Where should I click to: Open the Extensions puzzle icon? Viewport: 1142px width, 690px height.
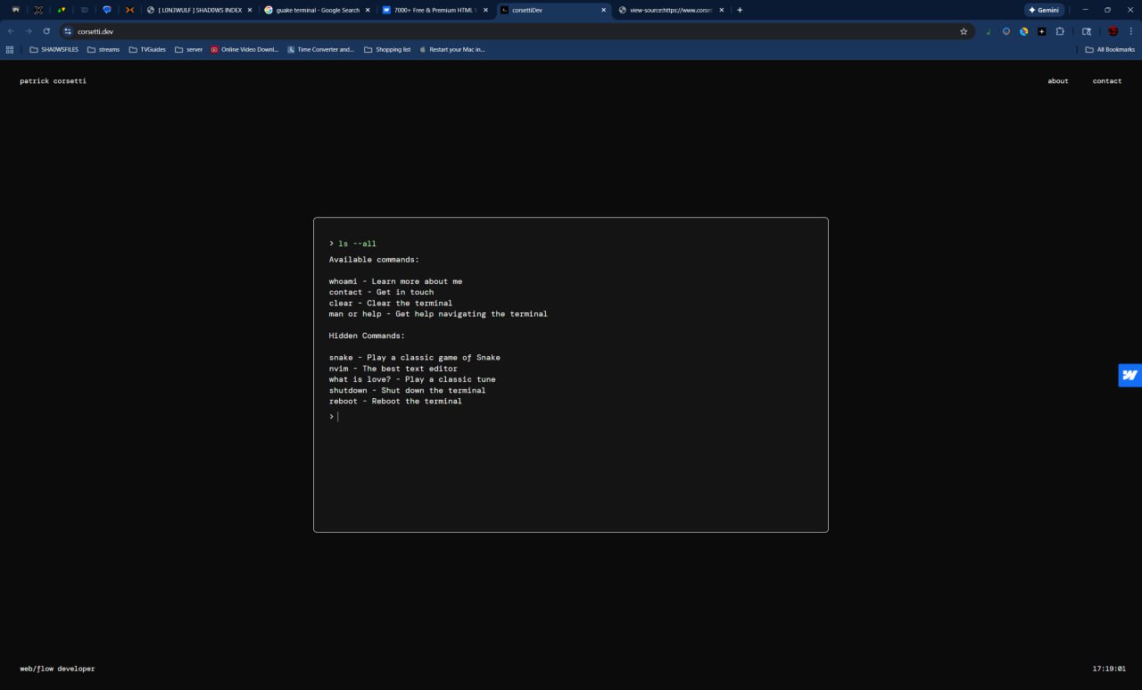point(1060,31)
